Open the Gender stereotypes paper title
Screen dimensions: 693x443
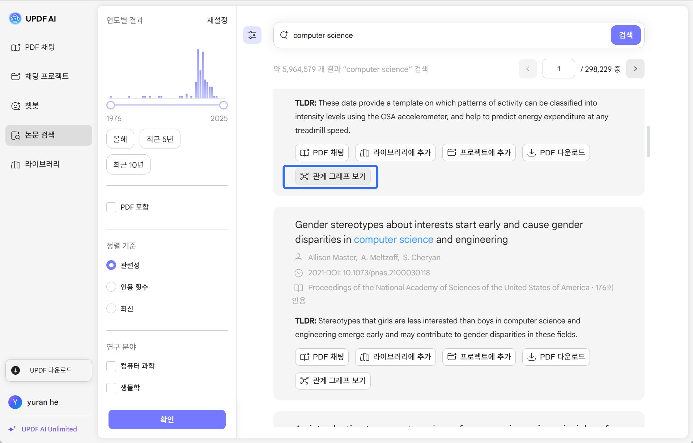[439, 232]
